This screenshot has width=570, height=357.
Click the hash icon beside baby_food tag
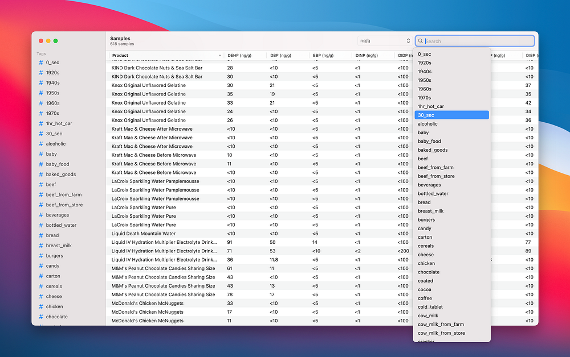coord(41,164)
